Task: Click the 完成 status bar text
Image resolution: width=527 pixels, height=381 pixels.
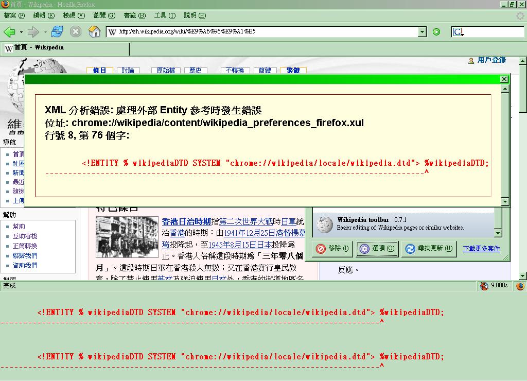Action: click(9, 286)
